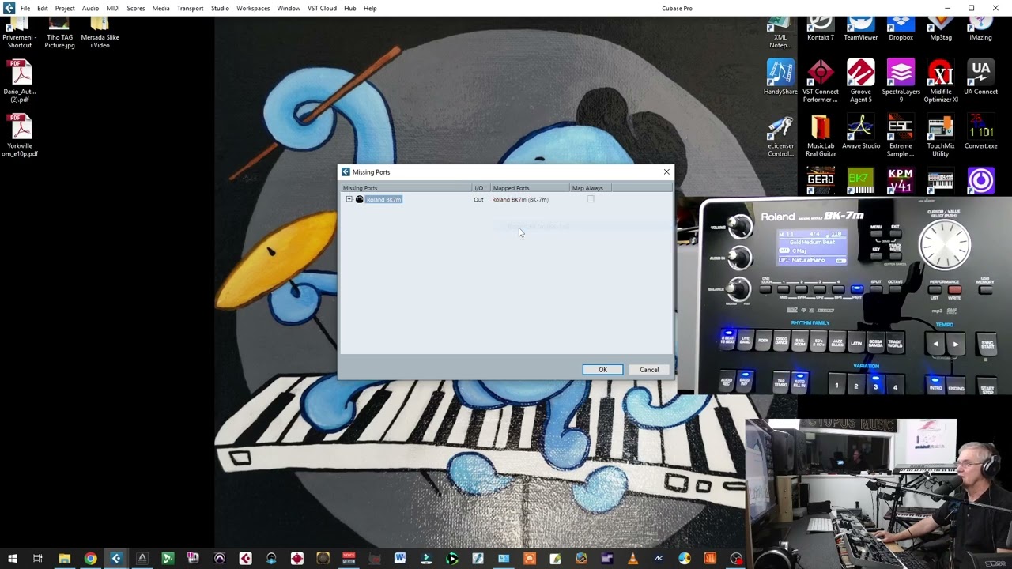Open the Windows Start menu
This screenshot has height=569, width=1012.
pos(12,559)
